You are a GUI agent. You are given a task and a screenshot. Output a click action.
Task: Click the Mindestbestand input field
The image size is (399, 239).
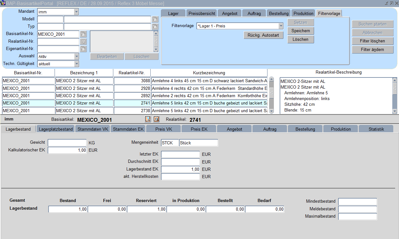point(358,201)
